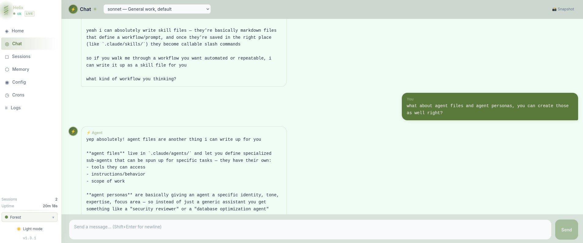Click the '- scope of work' line

coord(106,181)
